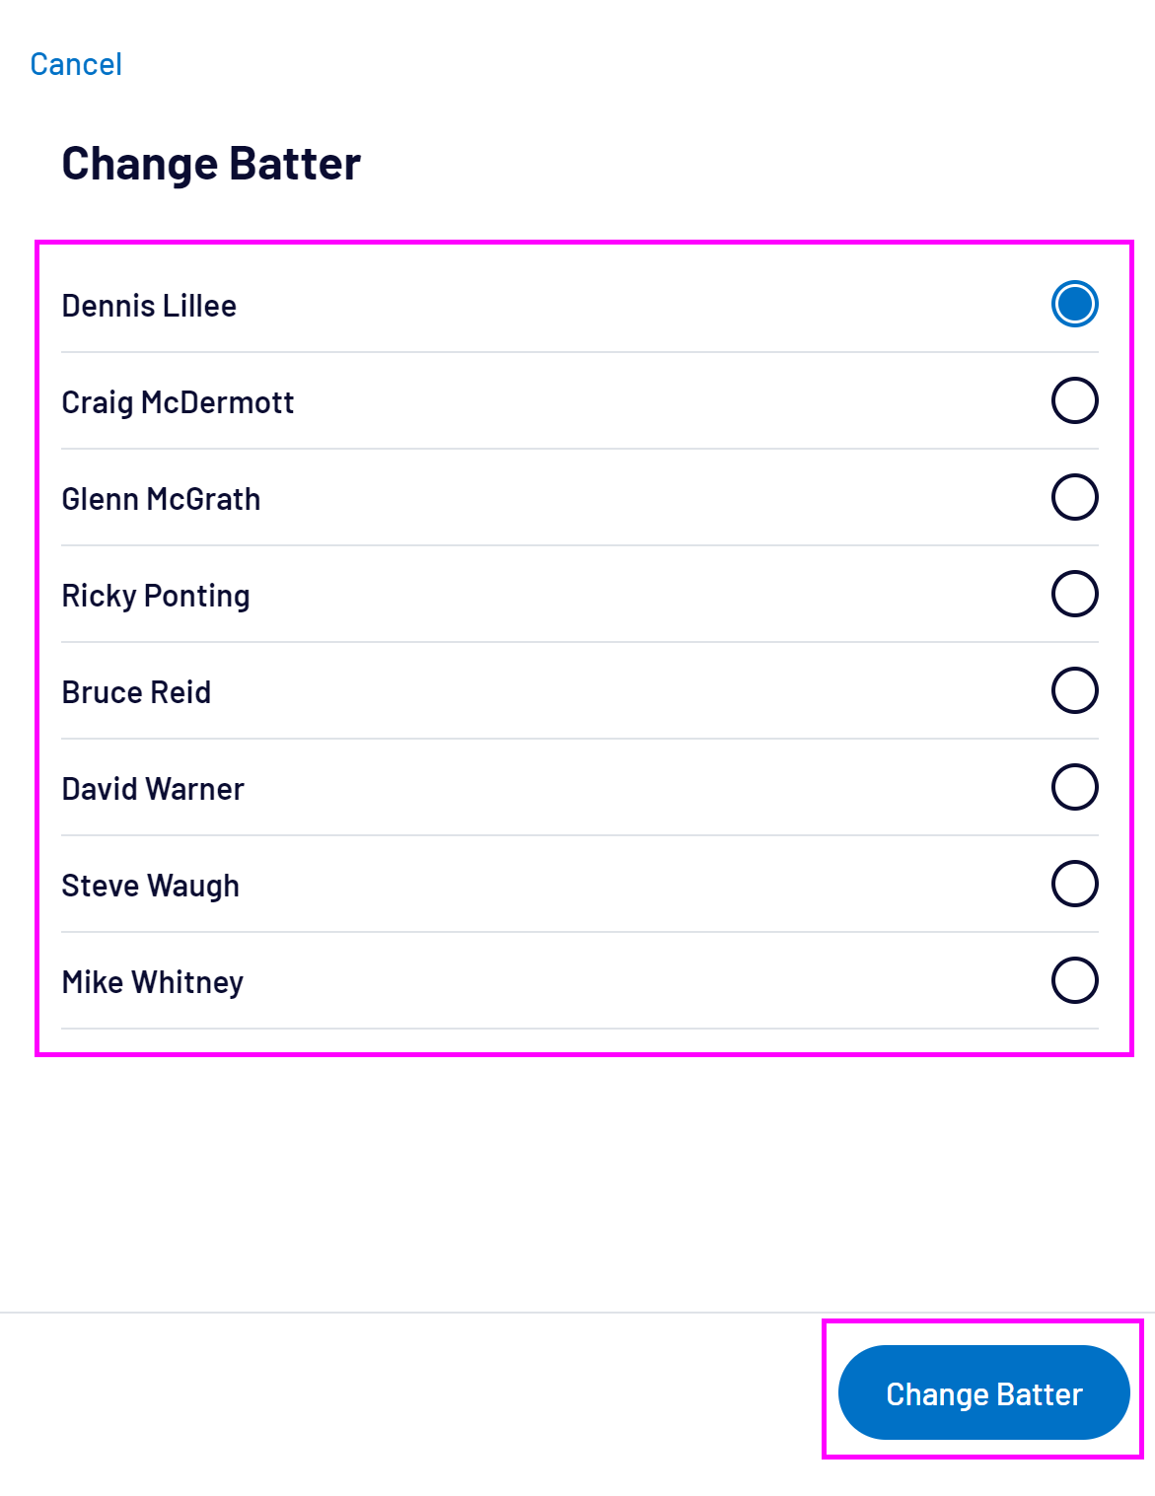The height and width of the screenshot is (1496, 1155).
Task: Click the Change Batter page heading
Action: [x=211, y=164]
